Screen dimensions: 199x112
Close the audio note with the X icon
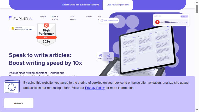pyautogui.click(x=186, y=22)
